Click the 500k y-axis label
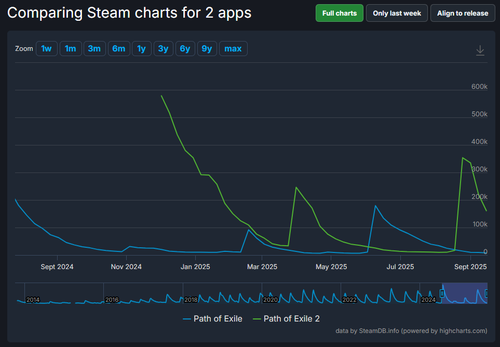This screenshot has width=500, height=347. point(479,114)
